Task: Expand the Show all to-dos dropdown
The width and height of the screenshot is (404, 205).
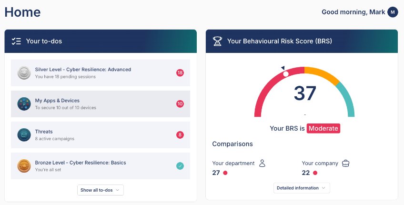Action: pyautogui.click(x=101, y=190)
